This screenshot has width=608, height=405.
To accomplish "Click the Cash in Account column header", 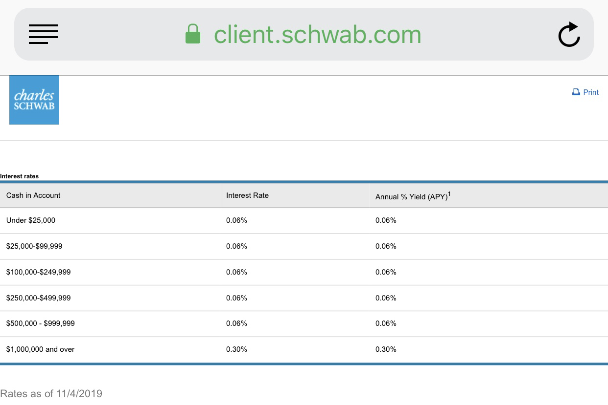I will coord(33,195).
